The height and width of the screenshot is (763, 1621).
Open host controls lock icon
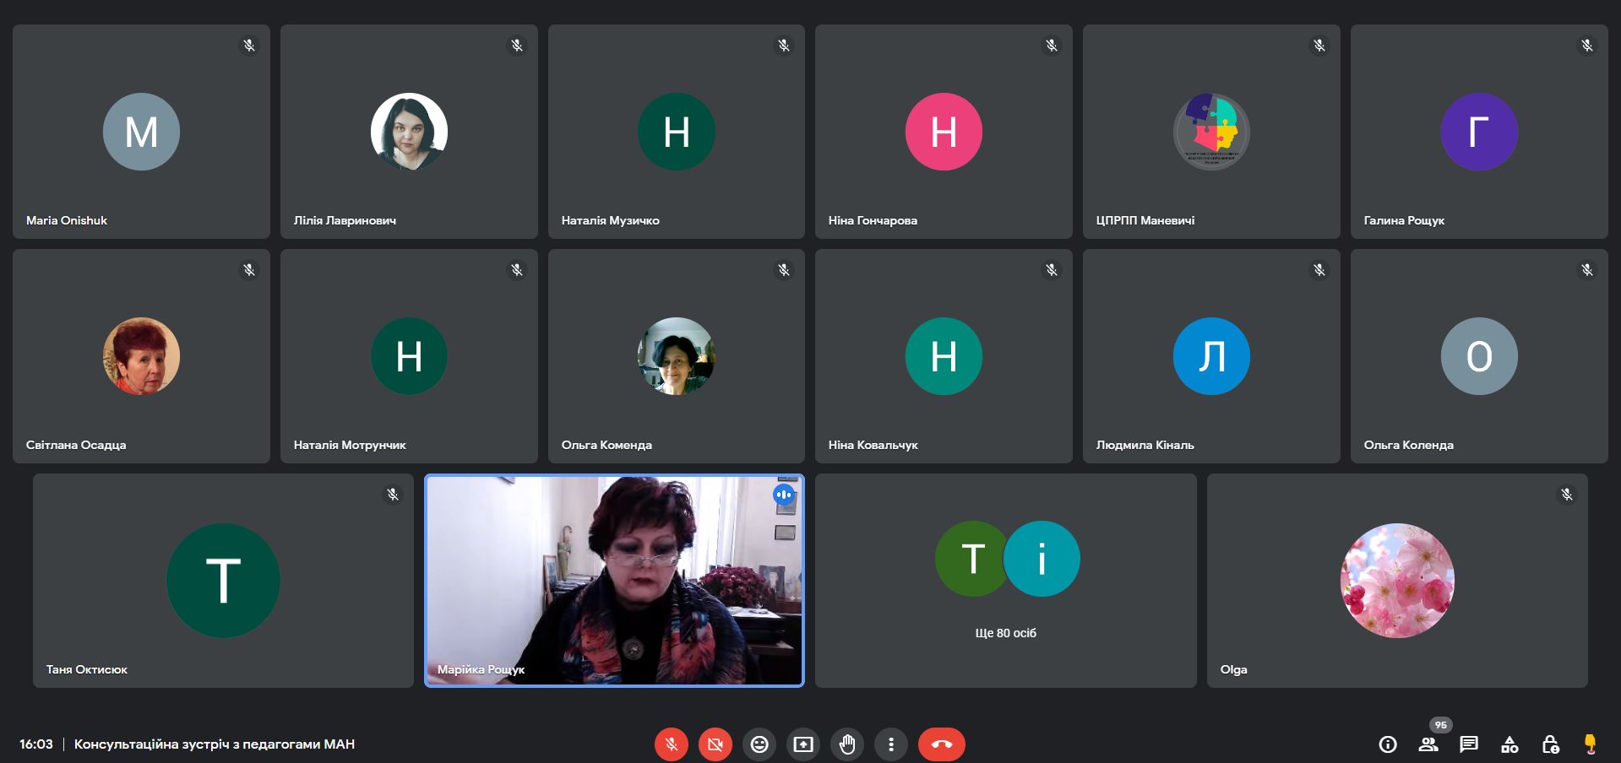click(1550, 744)
